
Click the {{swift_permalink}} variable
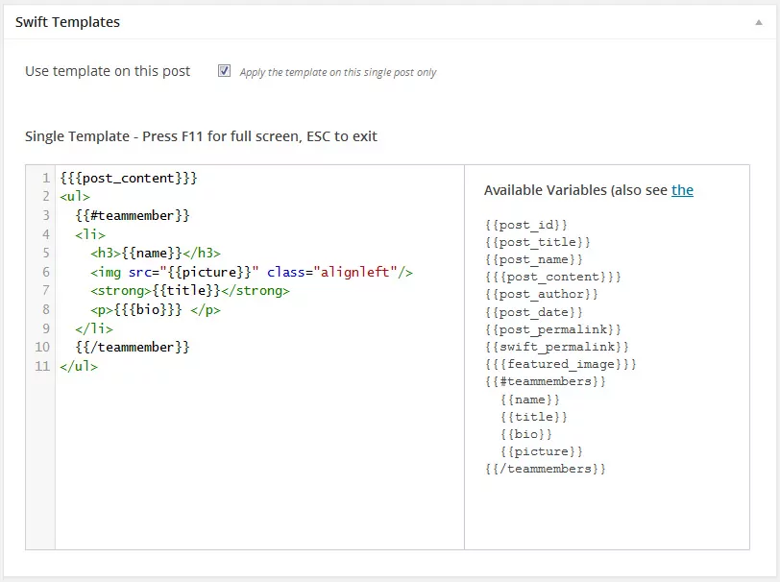coord(557,347)
